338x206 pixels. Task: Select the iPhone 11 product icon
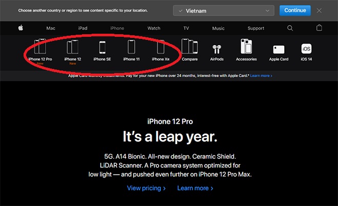pyautogui.click(x=132, y=47)
